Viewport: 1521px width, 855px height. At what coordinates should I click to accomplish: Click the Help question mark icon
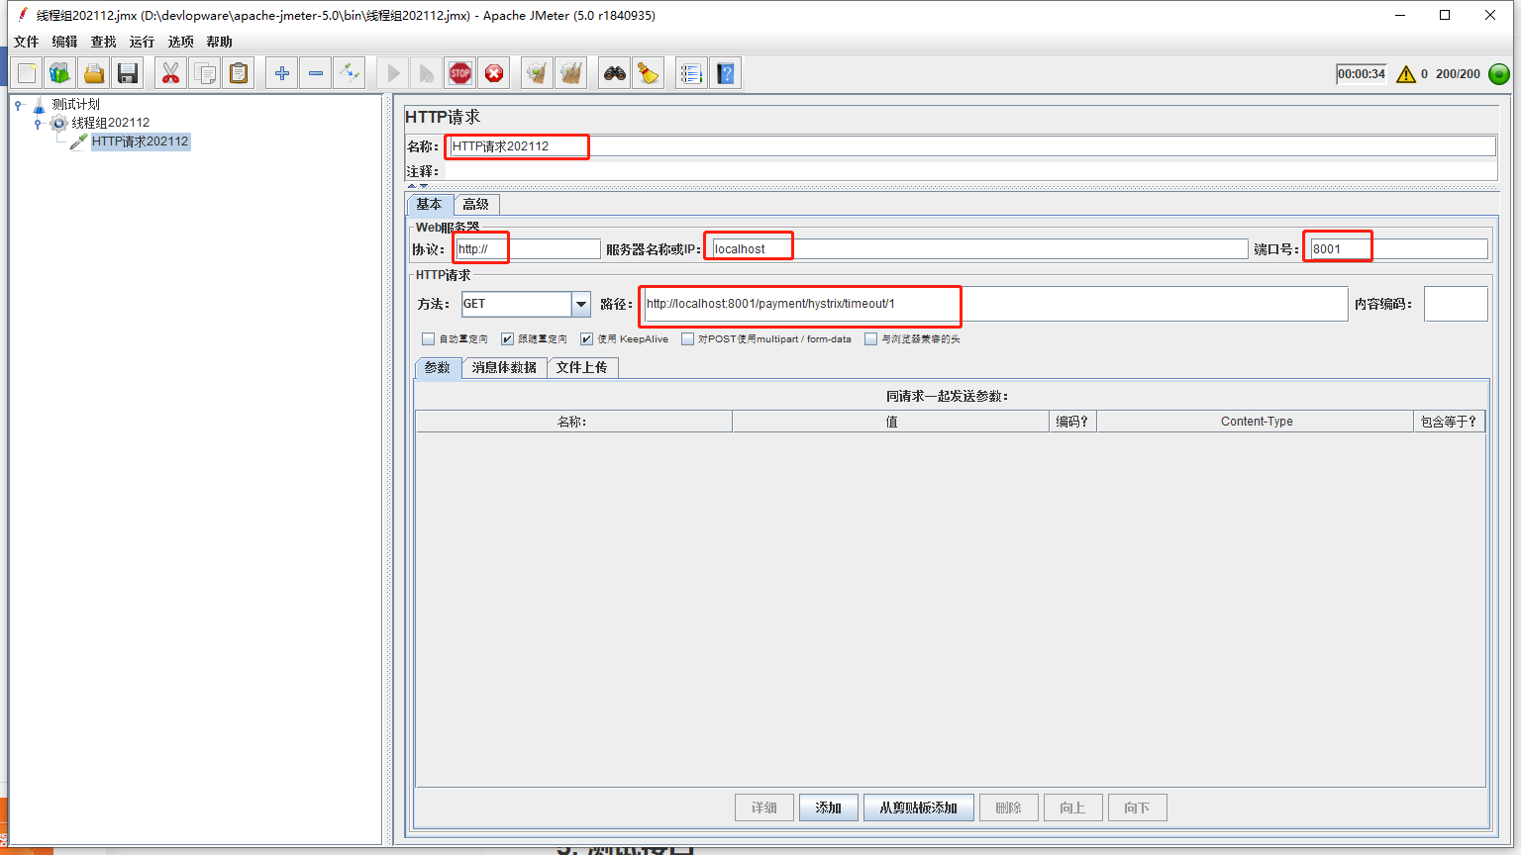pos(726,73)
